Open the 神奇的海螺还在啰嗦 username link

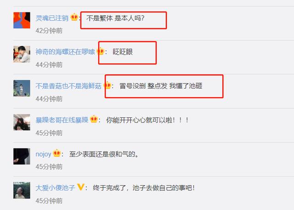point(65,52)
